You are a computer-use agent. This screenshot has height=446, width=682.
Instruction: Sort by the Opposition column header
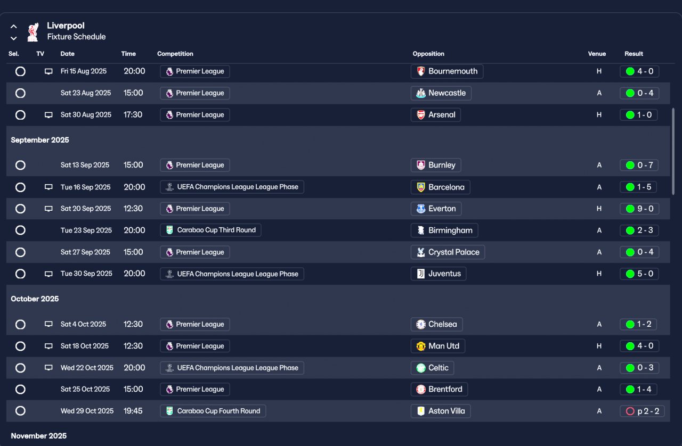coord(428,54)
